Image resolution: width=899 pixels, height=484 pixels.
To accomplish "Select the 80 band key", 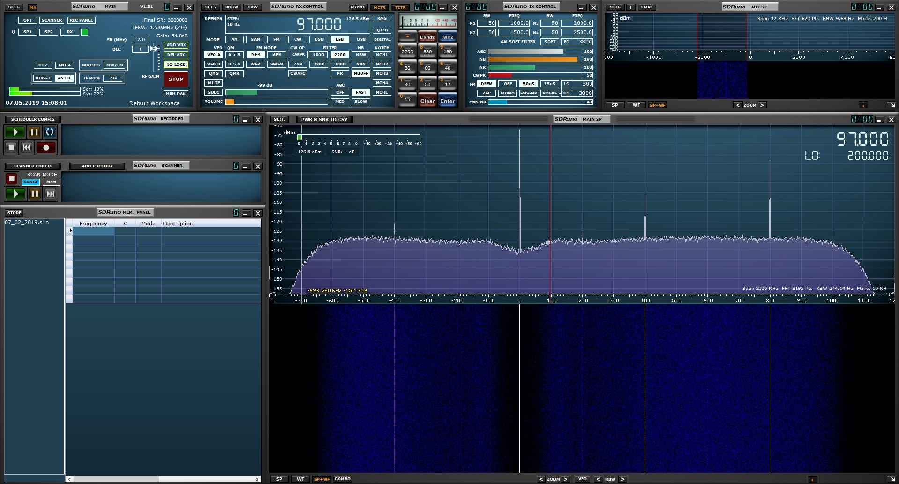I will click(407, 67).
